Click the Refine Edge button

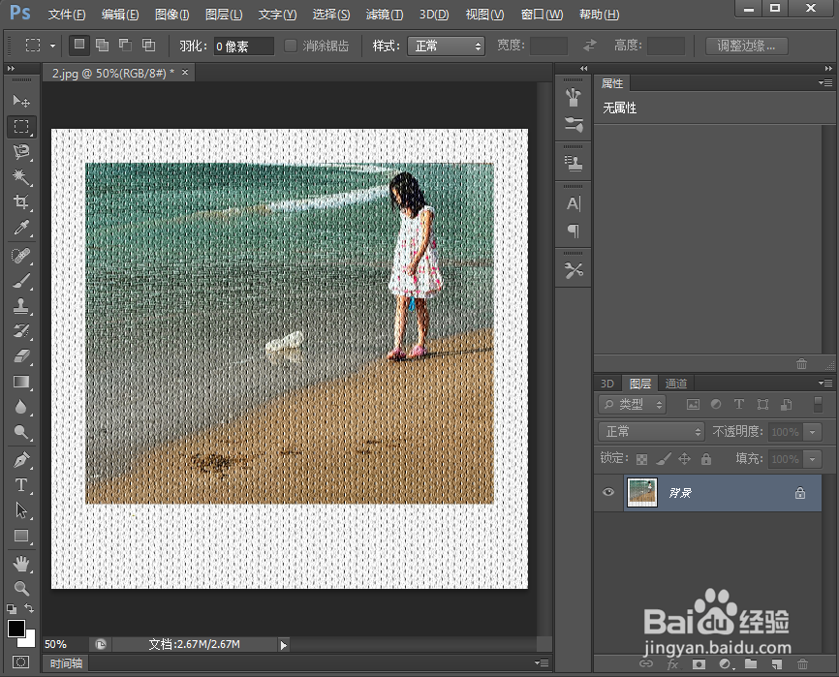746,46
